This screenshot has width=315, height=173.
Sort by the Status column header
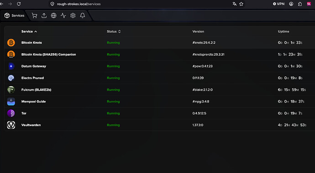coord(114,31)
